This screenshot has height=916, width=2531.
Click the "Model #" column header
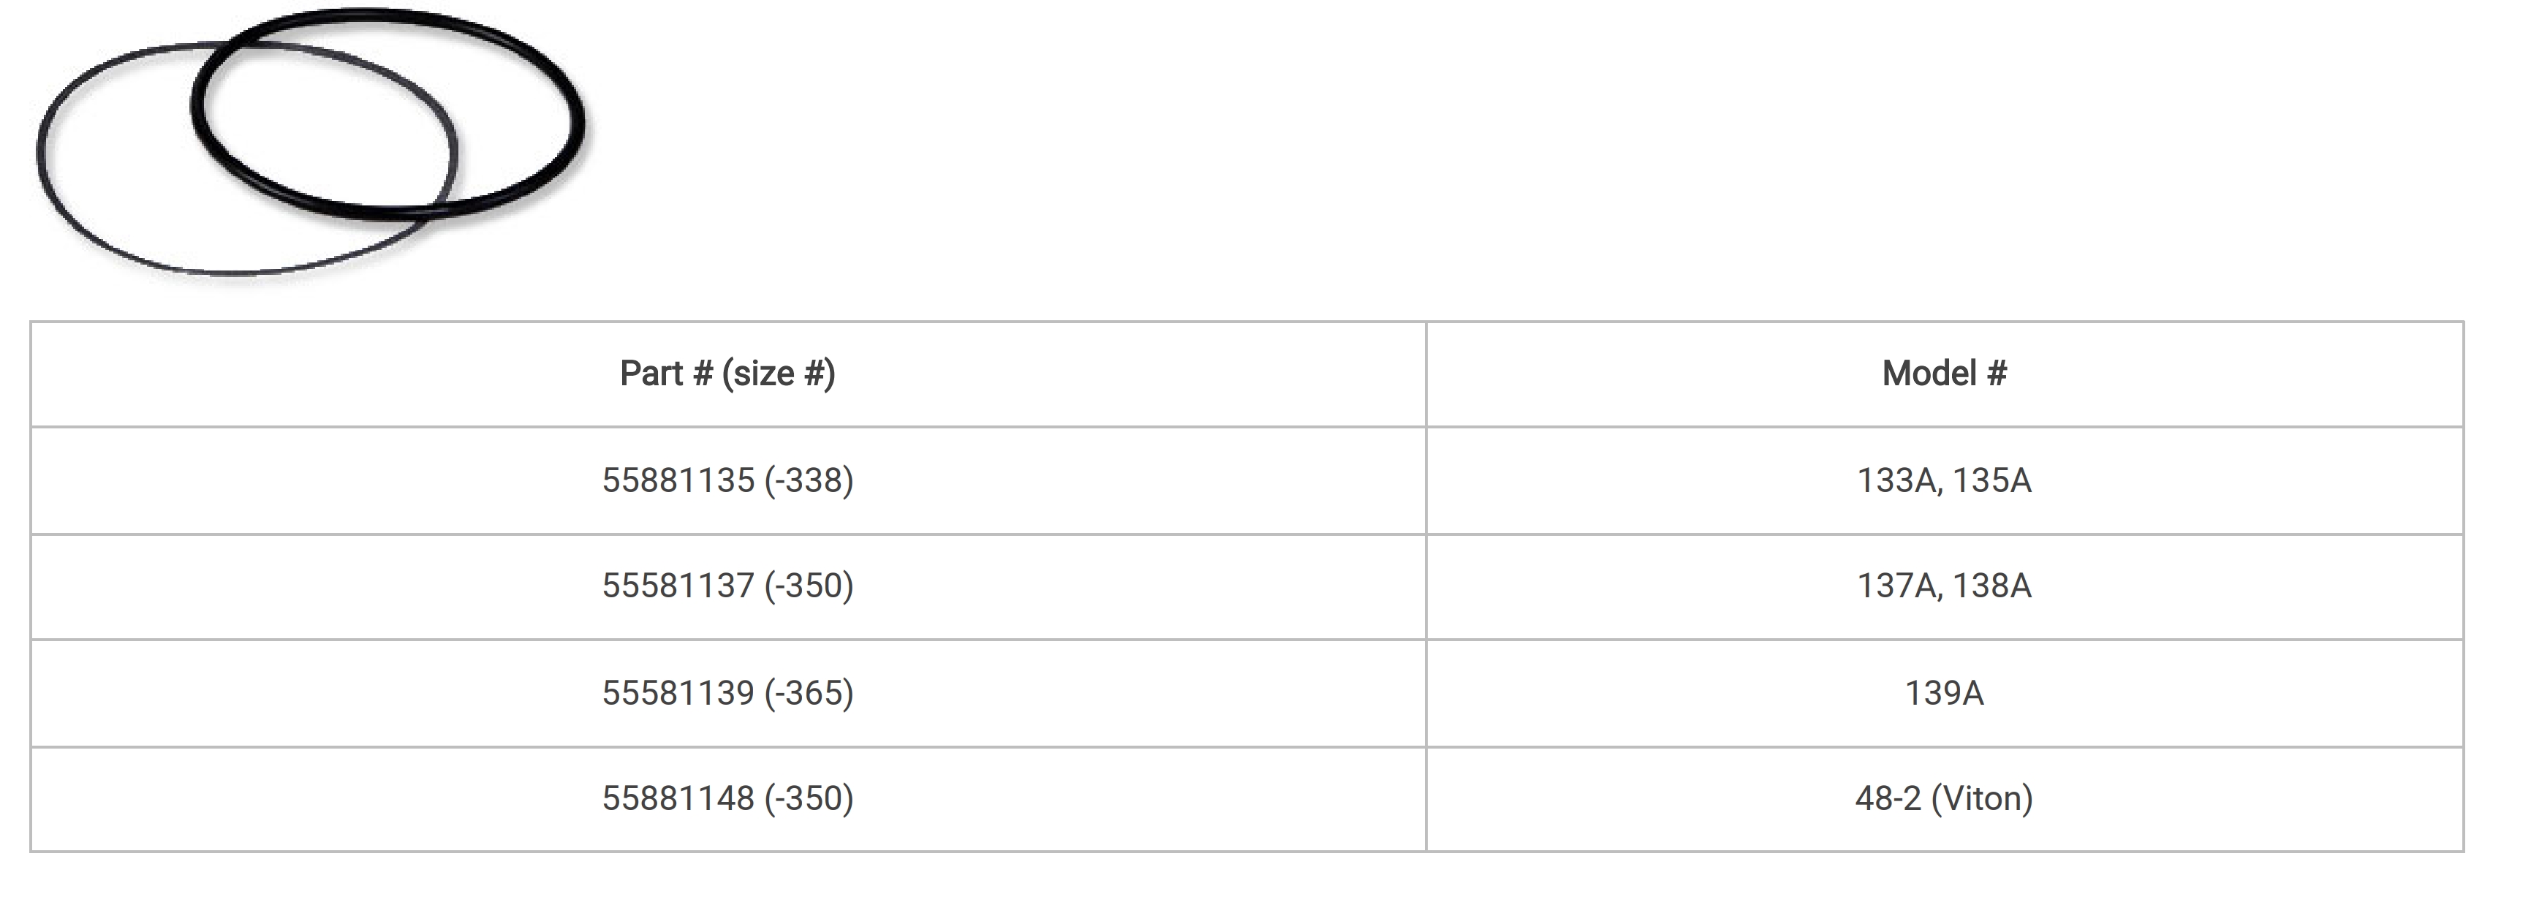click(1943, 374)
